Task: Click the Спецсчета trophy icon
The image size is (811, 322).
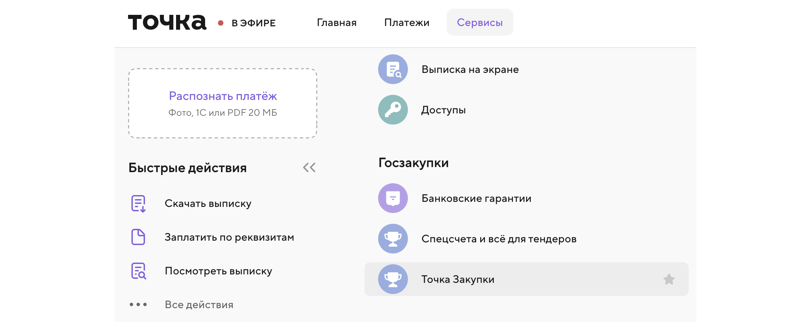Action: [x=393, y=239]
